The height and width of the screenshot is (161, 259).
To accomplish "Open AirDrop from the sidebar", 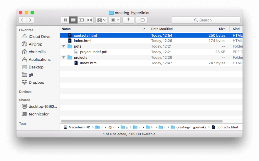I will [35, 44].
